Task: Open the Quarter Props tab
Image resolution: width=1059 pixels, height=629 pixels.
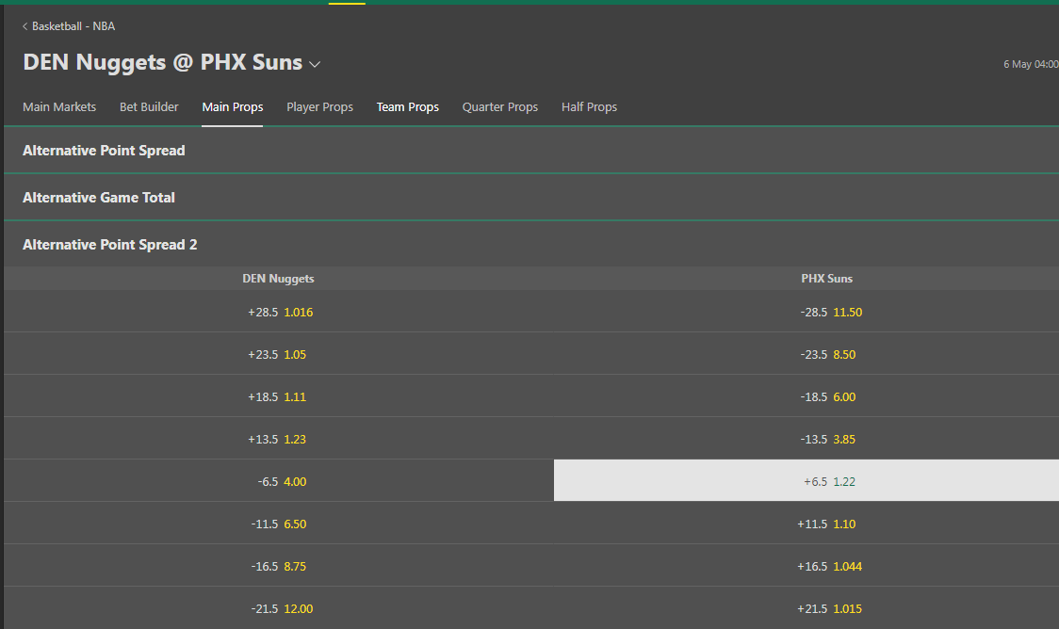Action: coord(499,106)
